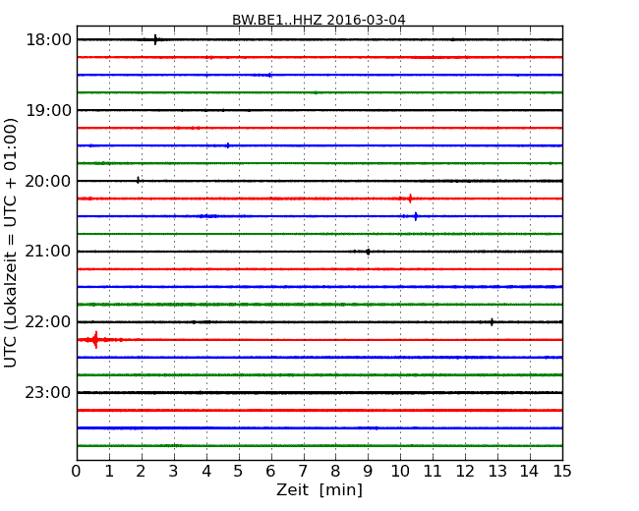
Task: Select the 18:00 label on the time axis
Action: tap(48, 40)
